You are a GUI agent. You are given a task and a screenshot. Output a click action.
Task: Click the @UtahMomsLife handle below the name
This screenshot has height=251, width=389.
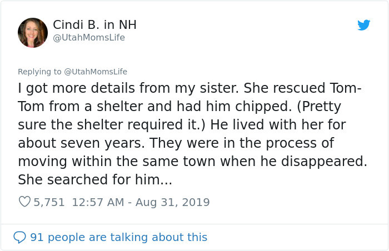coord(89,38)
